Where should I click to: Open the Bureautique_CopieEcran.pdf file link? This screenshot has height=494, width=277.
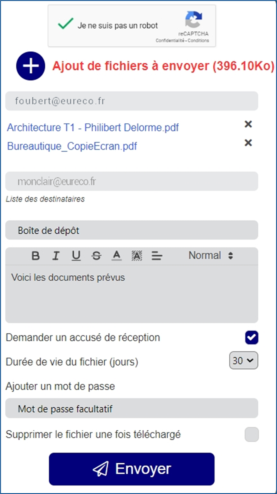(x=72, y=146)
